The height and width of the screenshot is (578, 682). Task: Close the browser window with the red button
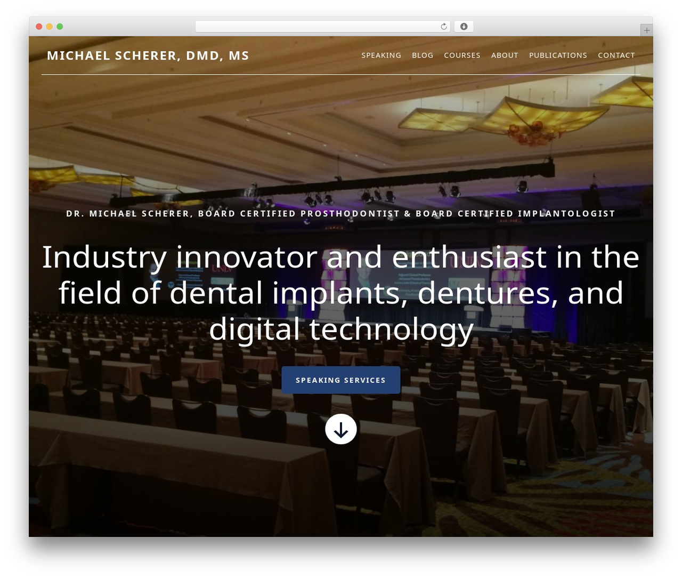pos(39,27)
